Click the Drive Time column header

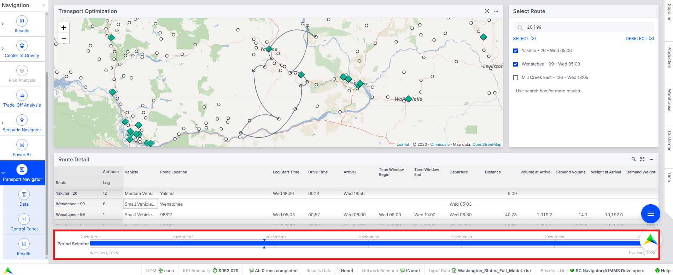coord(318,172)
